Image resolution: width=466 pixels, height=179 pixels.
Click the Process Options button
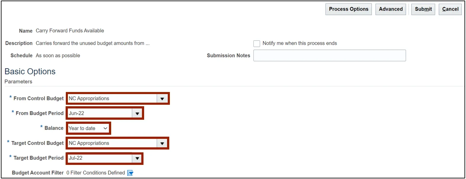348,9
